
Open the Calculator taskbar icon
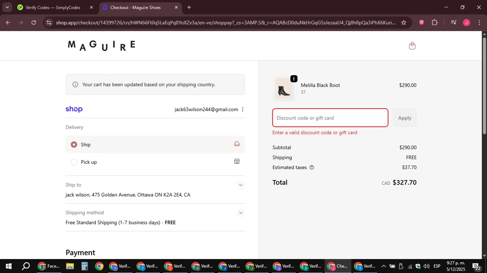[x=84, y=266]
